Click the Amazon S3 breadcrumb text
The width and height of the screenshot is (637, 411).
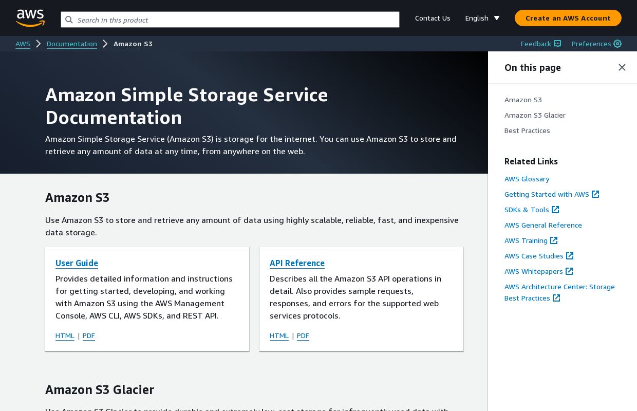point(133,44)
